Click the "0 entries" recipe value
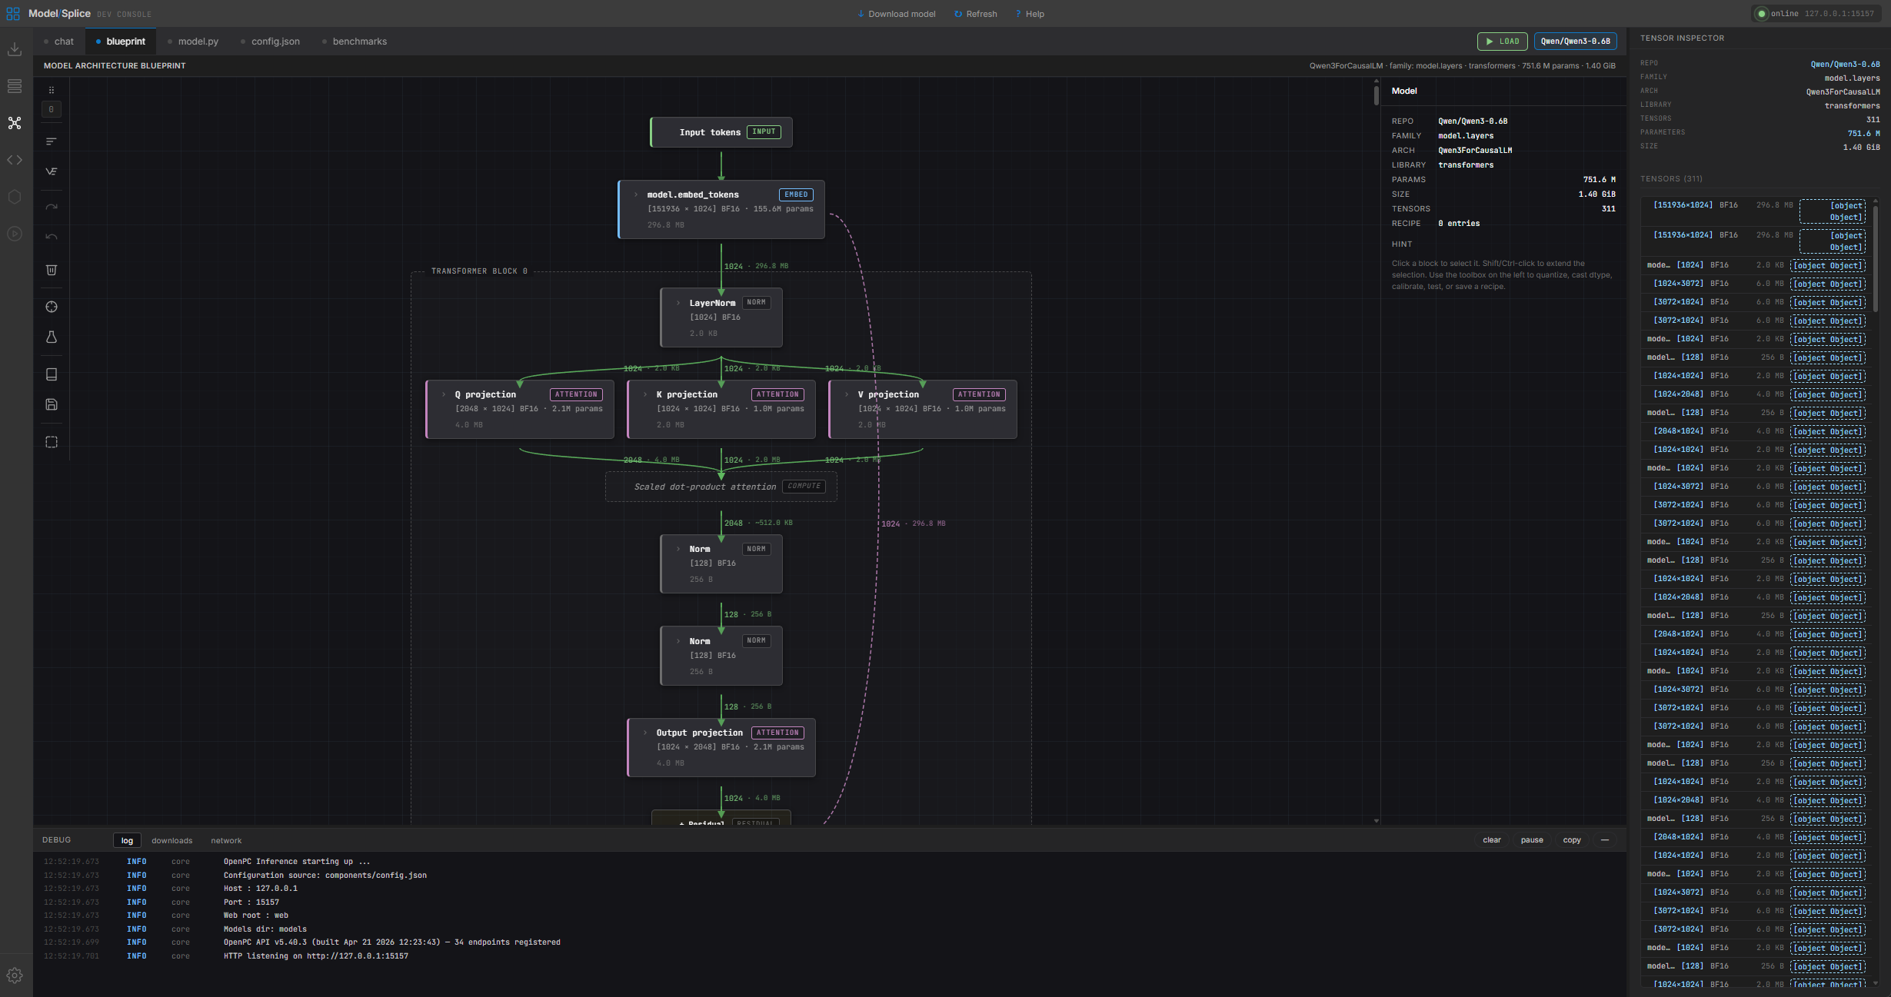This screenshot has height=997, width=1891. point(1459,224)
